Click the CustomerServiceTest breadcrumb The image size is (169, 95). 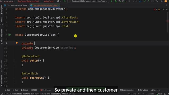click(x=29, y=1)
